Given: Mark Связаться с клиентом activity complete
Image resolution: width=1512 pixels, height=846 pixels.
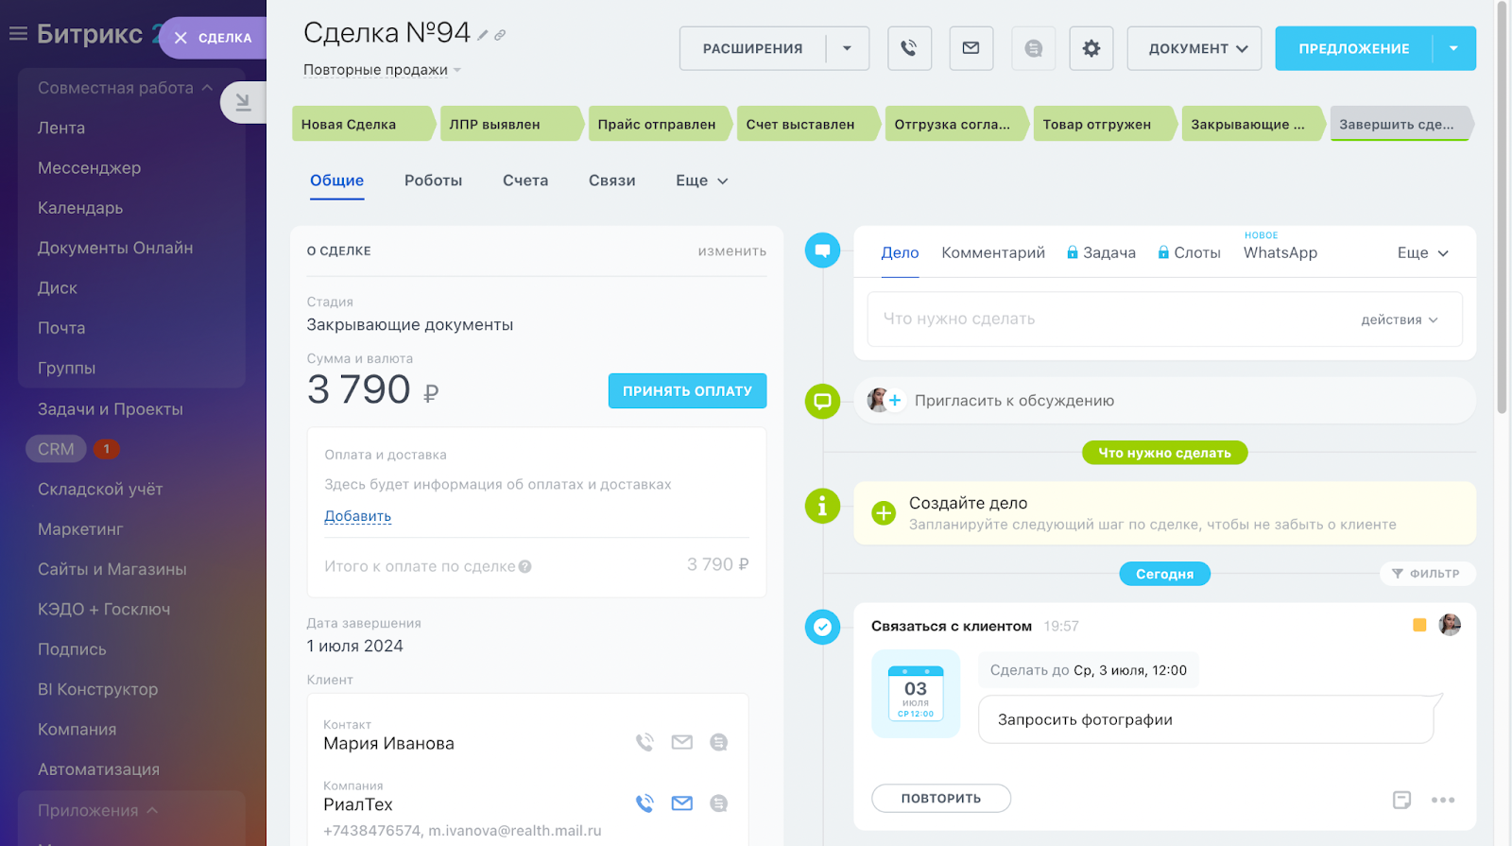Looking at the screenshot, I should (823, 627).
